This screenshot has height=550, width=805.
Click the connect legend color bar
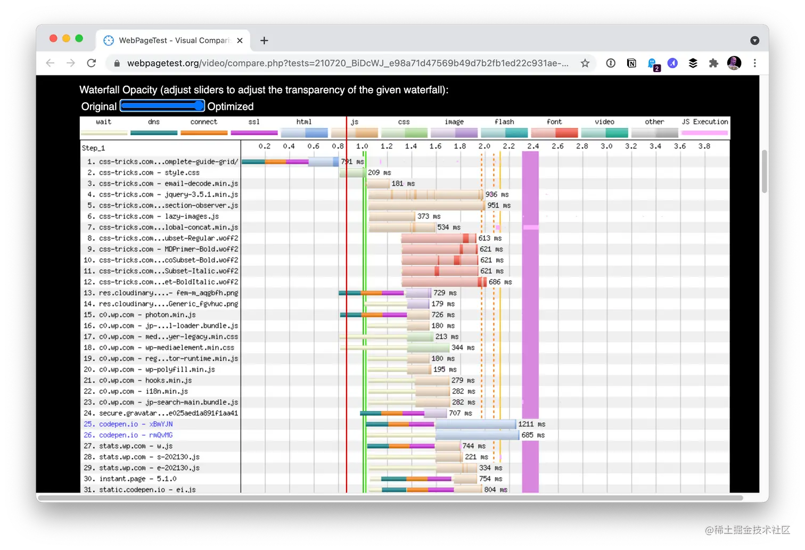(x=204, y=133)
